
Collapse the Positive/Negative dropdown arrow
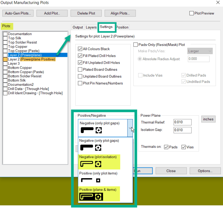click(130, 128)
